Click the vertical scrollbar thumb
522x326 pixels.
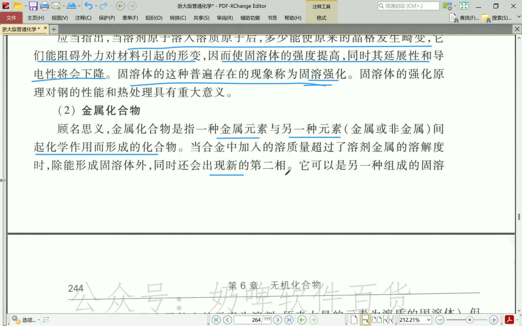[519, 217]
